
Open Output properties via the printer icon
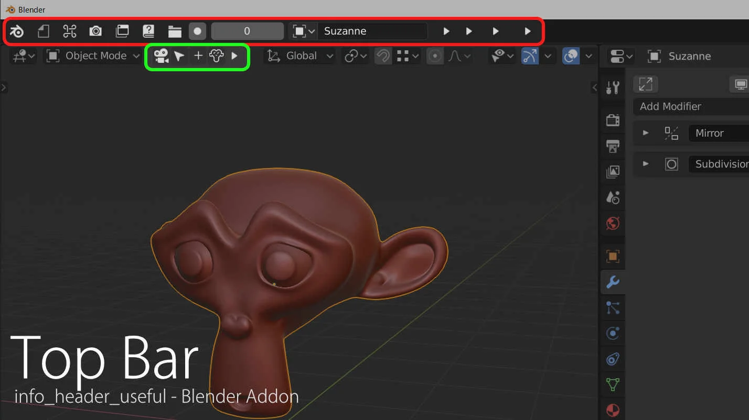[612, 146]
